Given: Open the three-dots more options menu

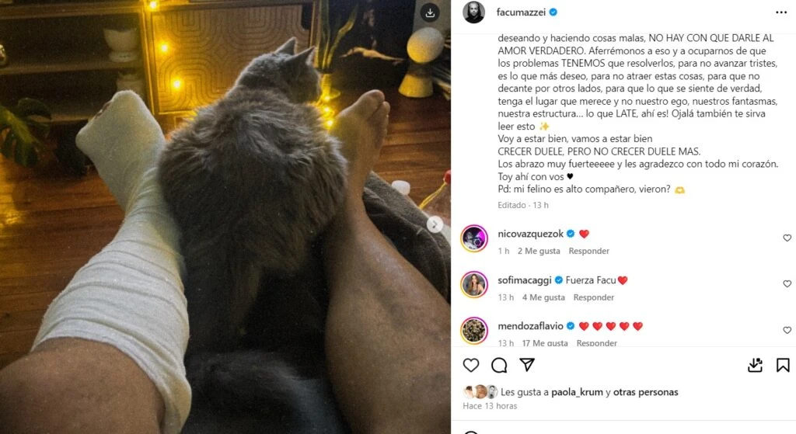Looking at the screenshot, I should point(781,12).
